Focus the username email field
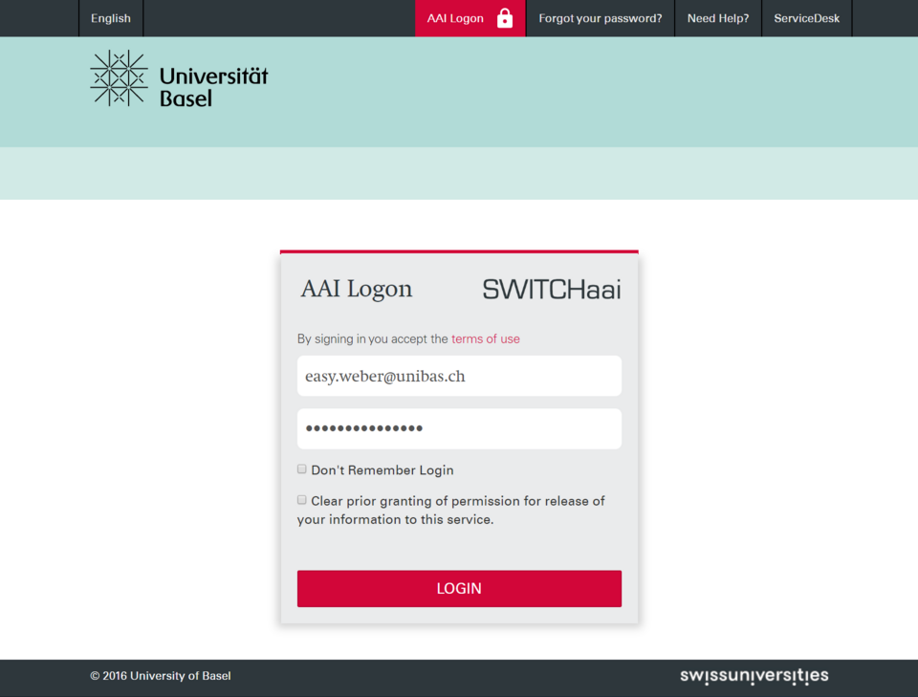Viewport: 918px width, 697px height. pos(459,376)
